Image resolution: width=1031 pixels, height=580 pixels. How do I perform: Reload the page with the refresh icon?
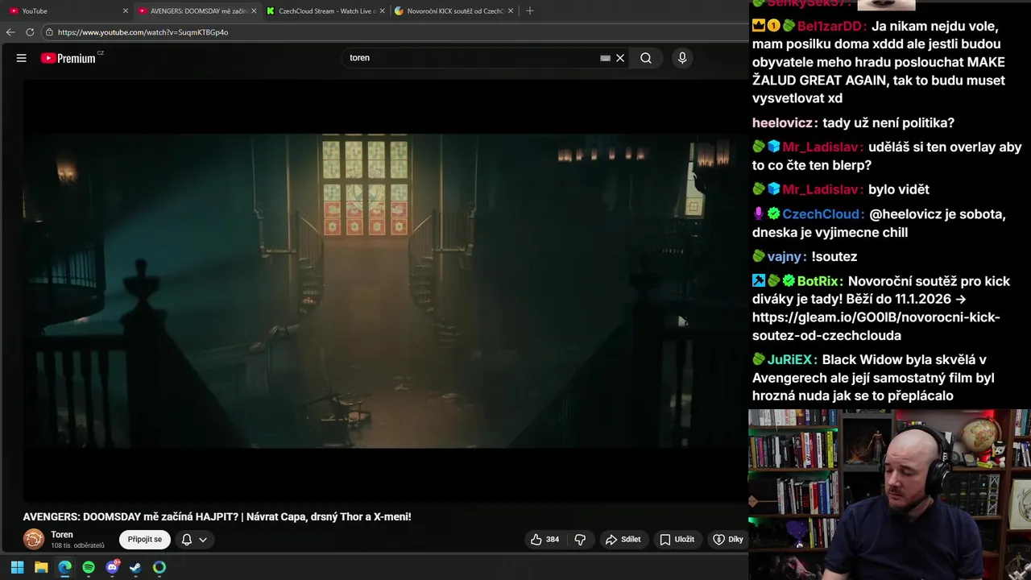(30, 32)
